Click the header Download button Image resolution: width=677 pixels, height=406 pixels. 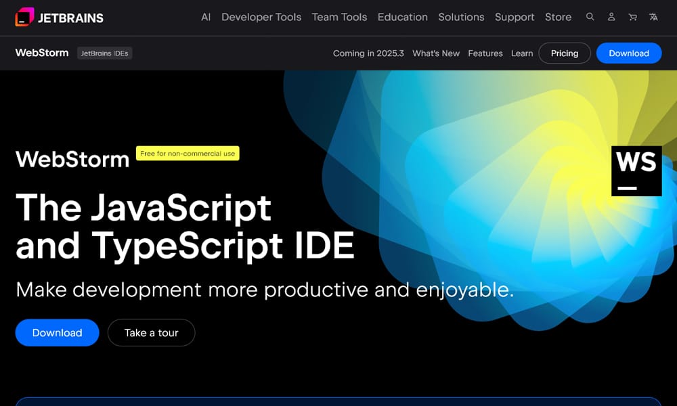pyautogui.click(x=629, y=53)
